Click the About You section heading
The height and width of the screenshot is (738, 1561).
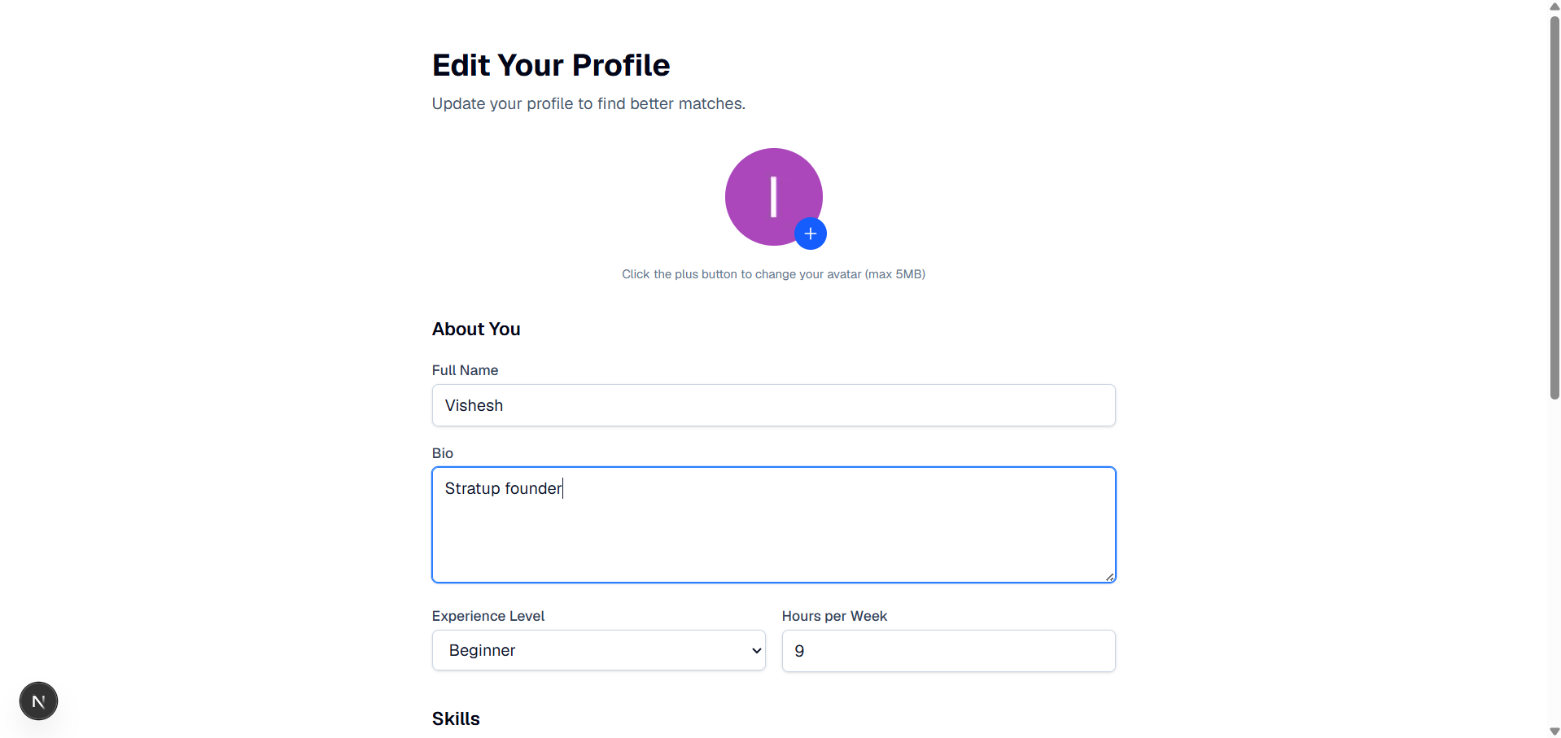click(x=476, y=329)
